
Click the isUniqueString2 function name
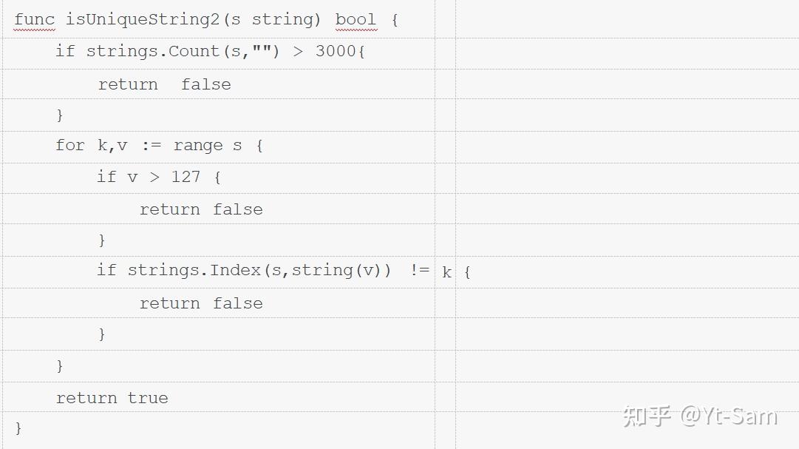coord(143,20)
